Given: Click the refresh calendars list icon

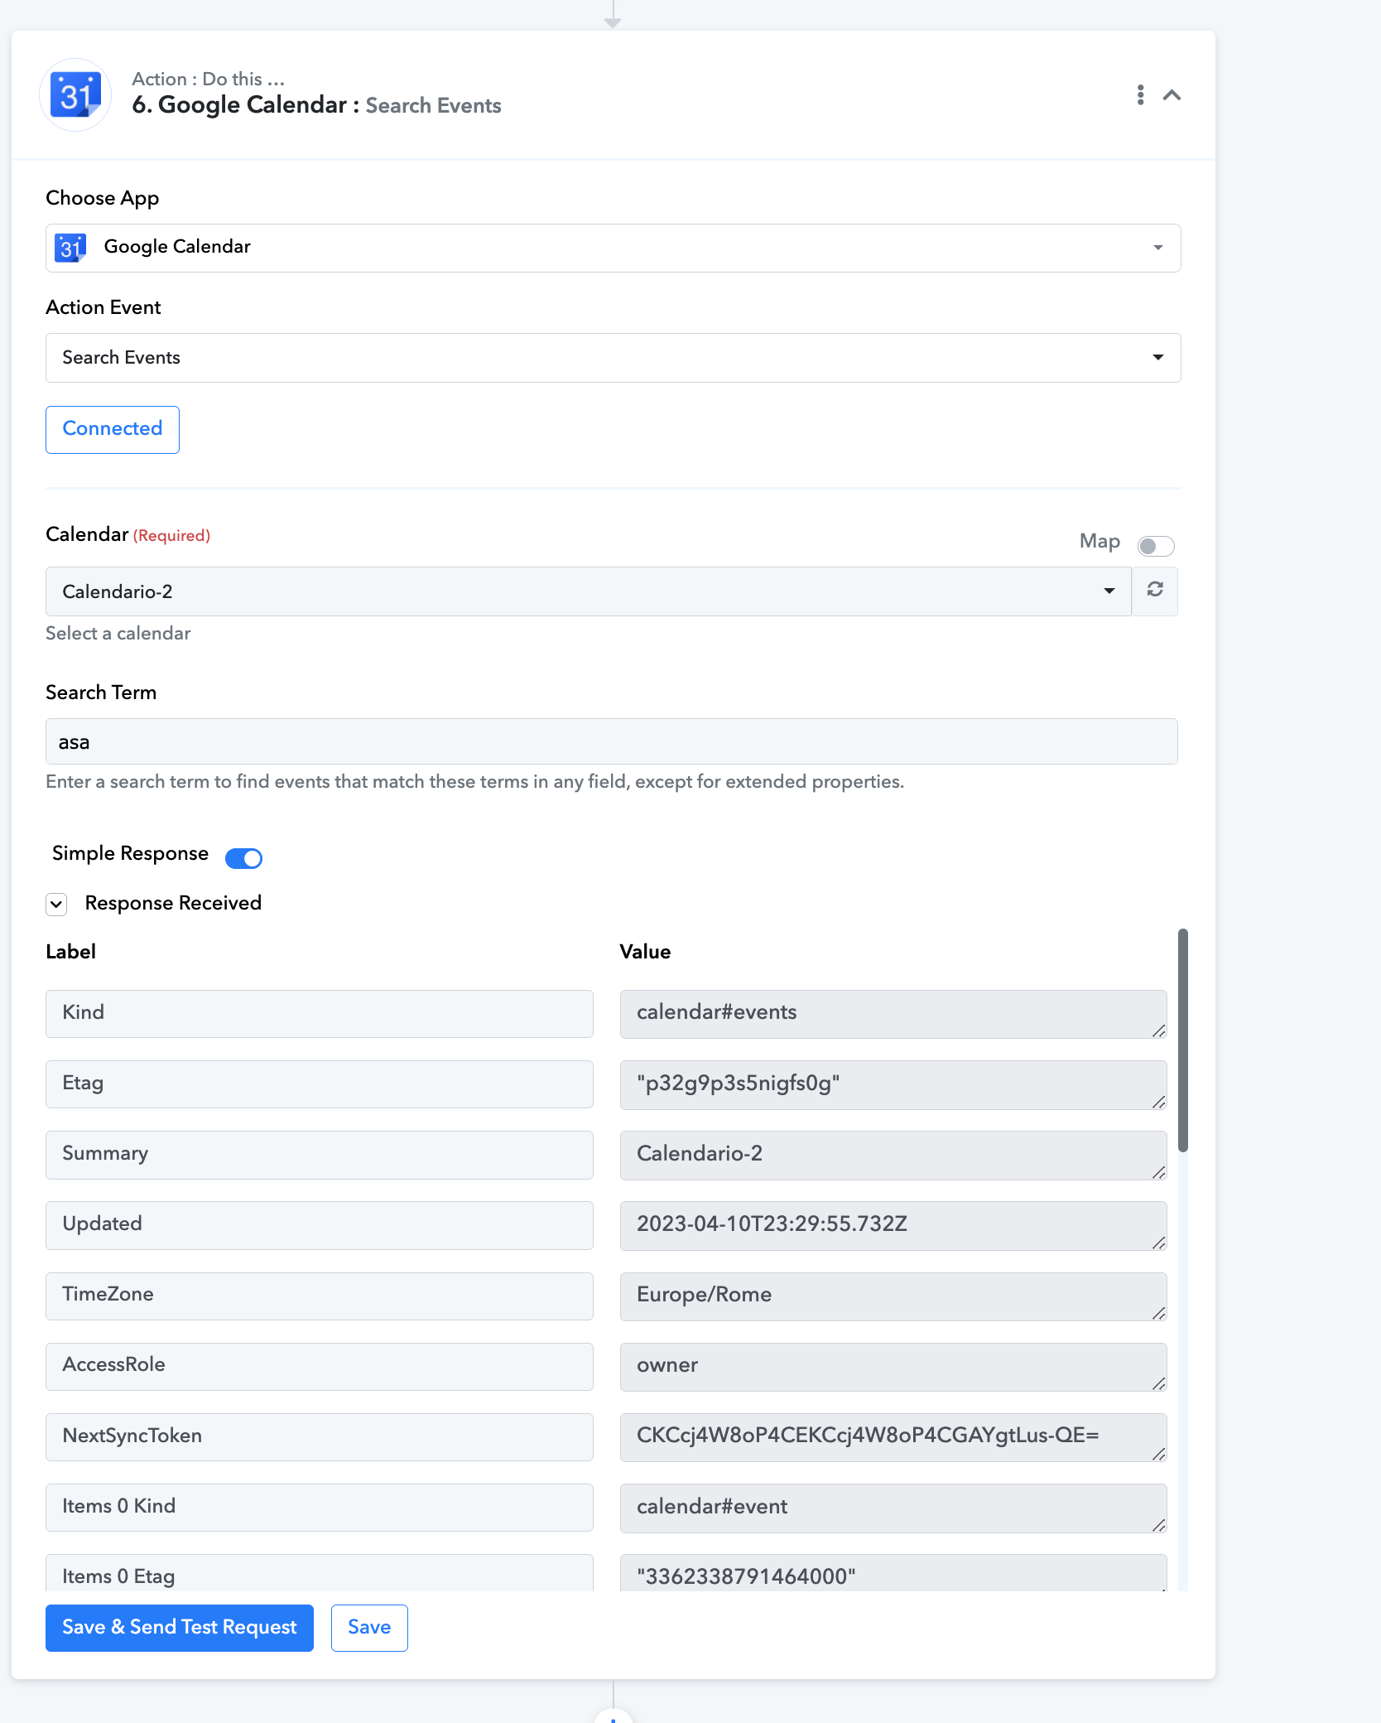Looking at the screenshot, I should (x=1155, y=590).
